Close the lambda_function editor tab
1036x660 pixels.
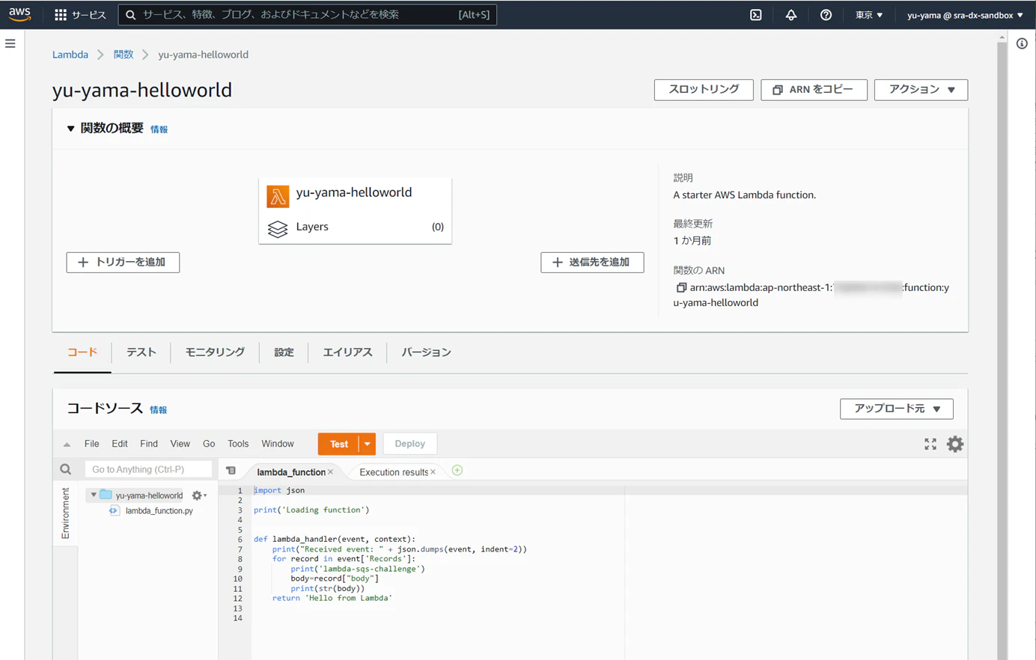click(x=330, y=472)
